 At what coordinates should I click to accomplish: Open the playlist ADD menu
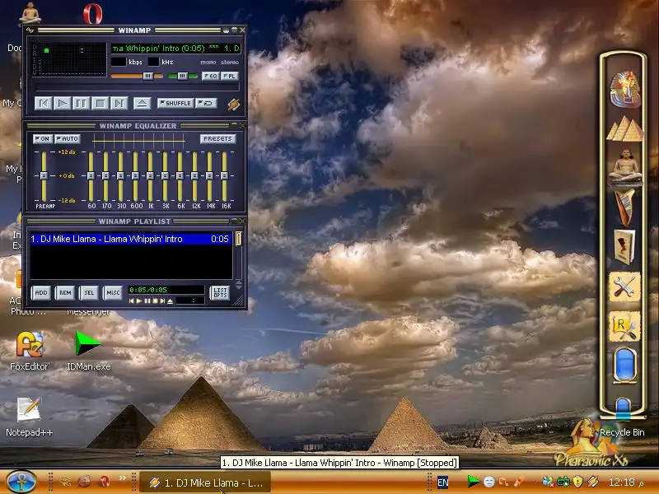click(x=40, y=292)
